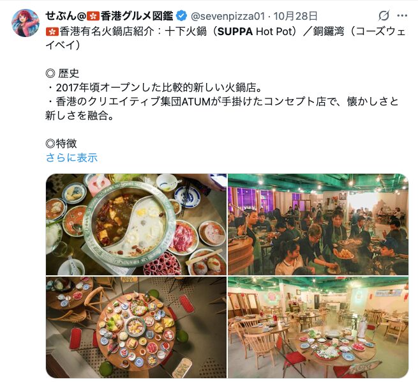
Task: Open the three-dot more options menu
Action: (402, 16)
